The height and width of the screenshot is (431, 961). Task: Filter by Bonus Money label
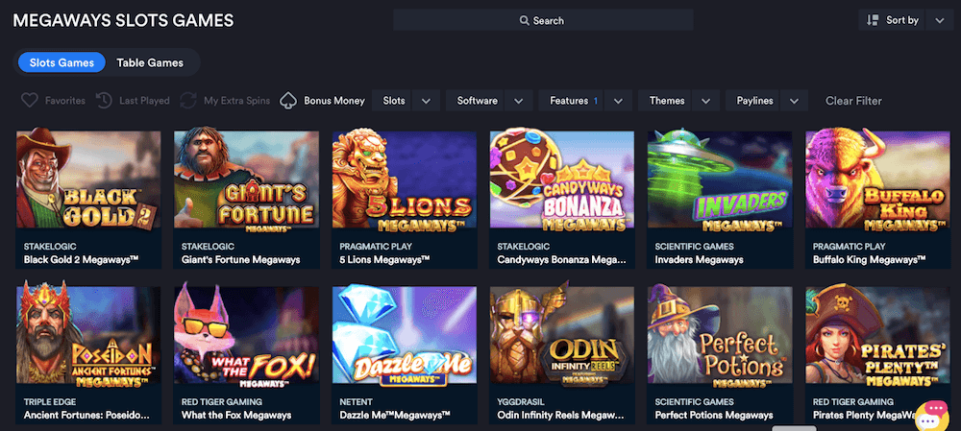pyautogui.click(x=334, y=101)
